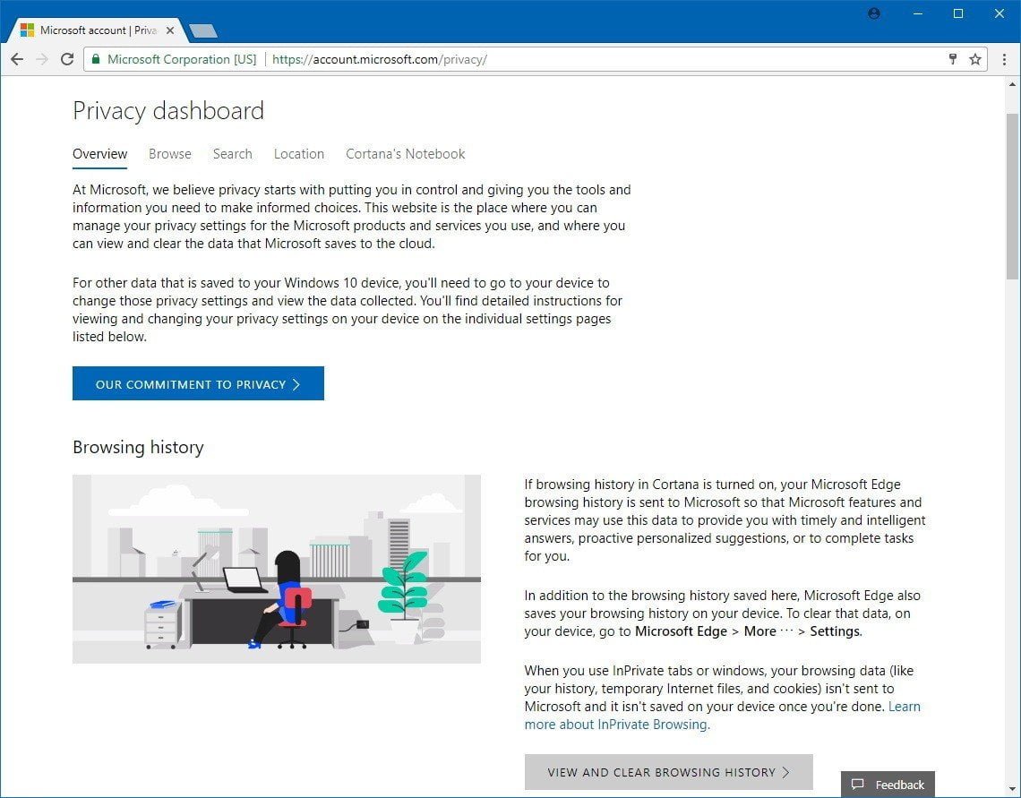1021x798 pixels.
Task: Bookmark this page with the star icon
Action: (974, 59)
